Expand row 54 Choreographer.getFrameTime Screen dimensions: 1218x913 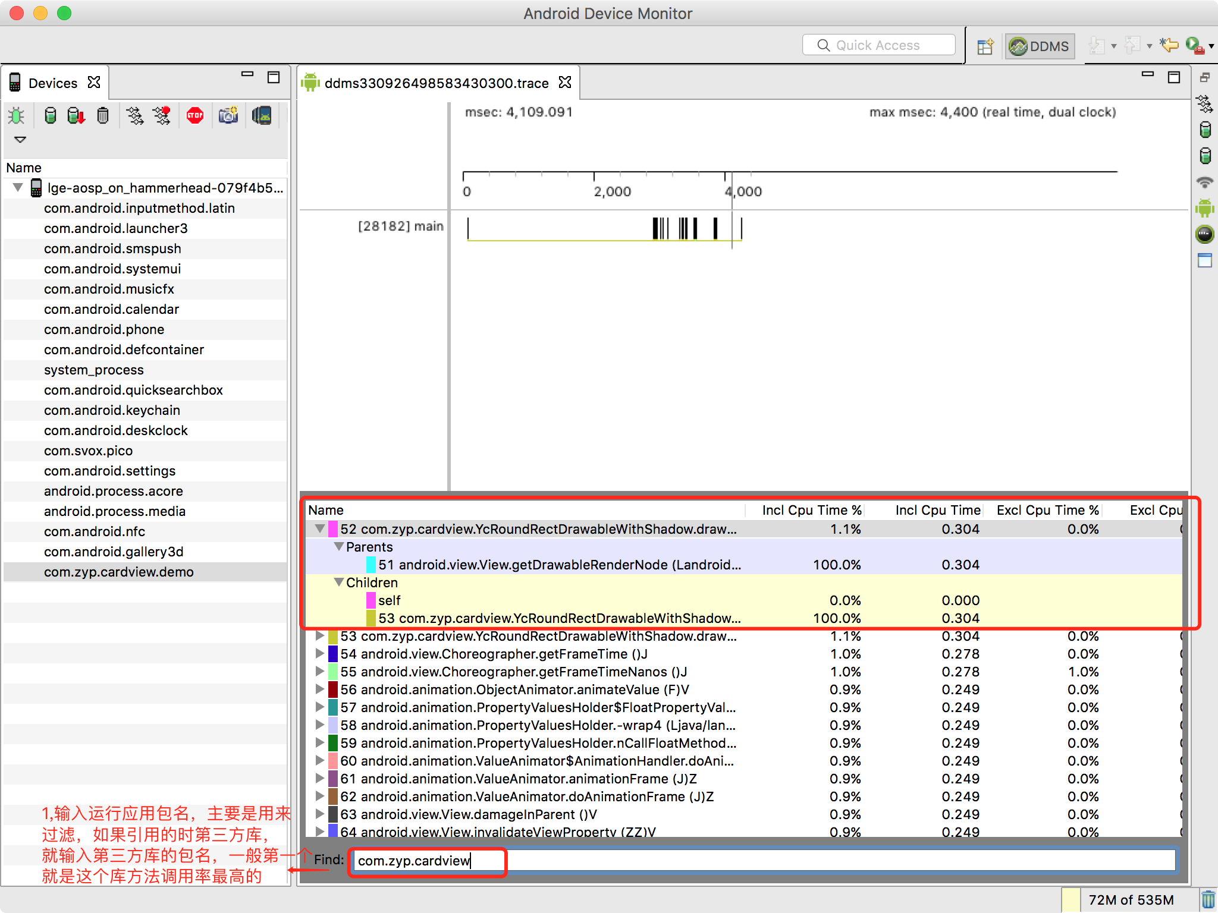coord(320,654)
